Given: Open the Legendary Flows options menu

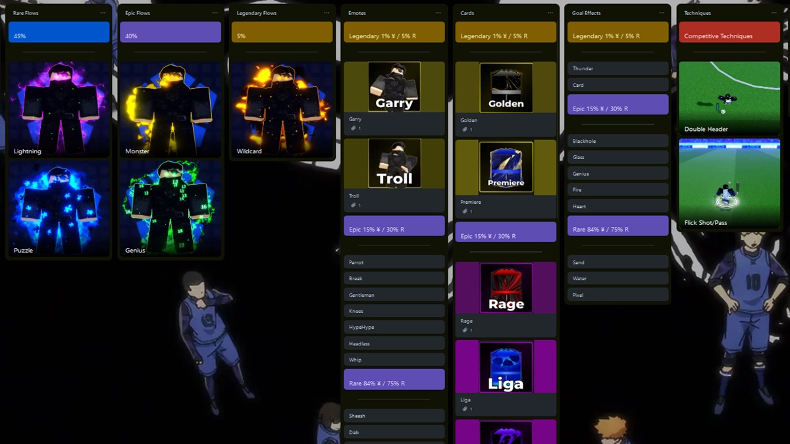Looking at the screenshot, I should pos(327,12).
